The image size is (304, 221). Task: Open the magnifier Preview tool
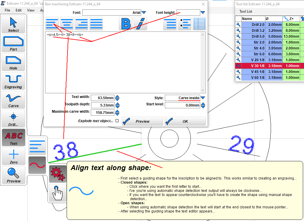click(x=13, y=175)
